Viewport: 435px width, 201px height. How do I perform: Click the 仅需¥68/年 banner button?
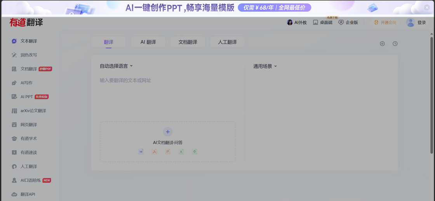tap(274, 7)
